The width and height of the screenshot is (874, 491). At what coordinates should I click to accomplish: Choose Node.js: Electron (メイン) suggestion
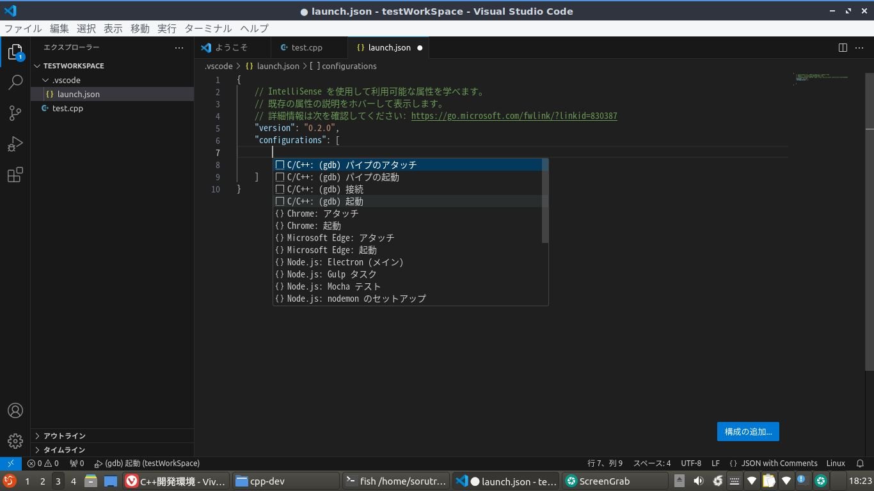(x=407, y=262)
